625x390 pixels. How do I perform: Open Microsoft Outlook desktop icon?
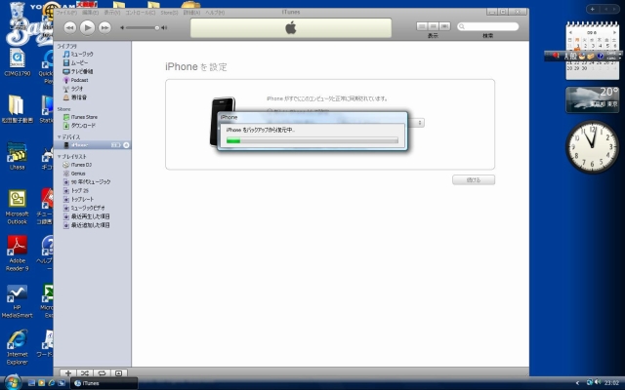(x=18, y=207)
